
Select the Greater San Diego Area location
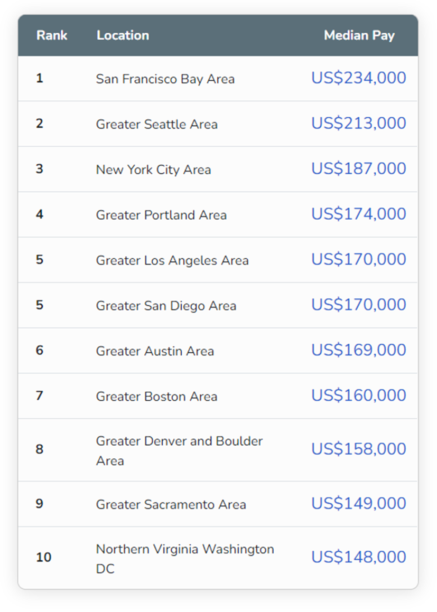point(166,306)
